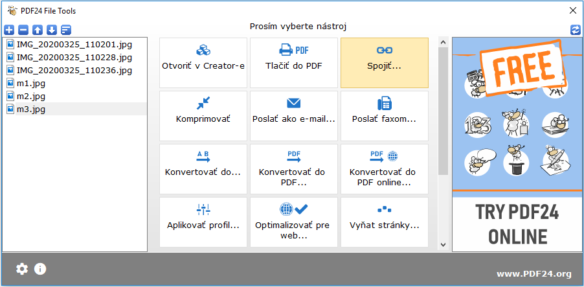Click the www.PDF24.org link

pyautogui.click(x=533, y=274)
